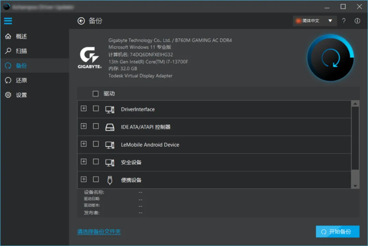This screenshot has width=368, height=246.
Task: Maximize the application window
Action: tap(343, 6)
